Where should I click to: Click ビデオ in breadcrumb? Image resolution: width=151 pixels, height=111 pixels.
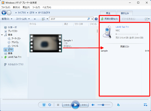coord(32,13)
